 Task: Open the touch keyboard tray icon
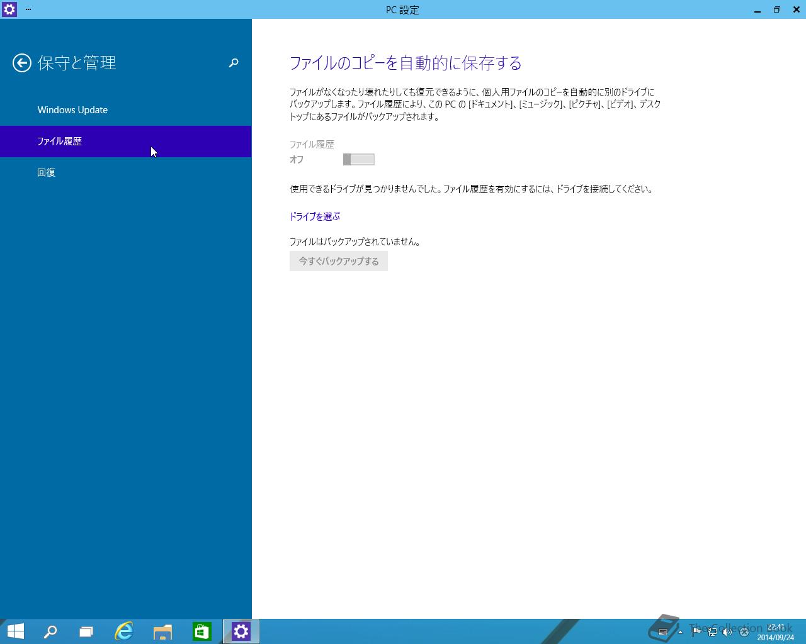662,632
